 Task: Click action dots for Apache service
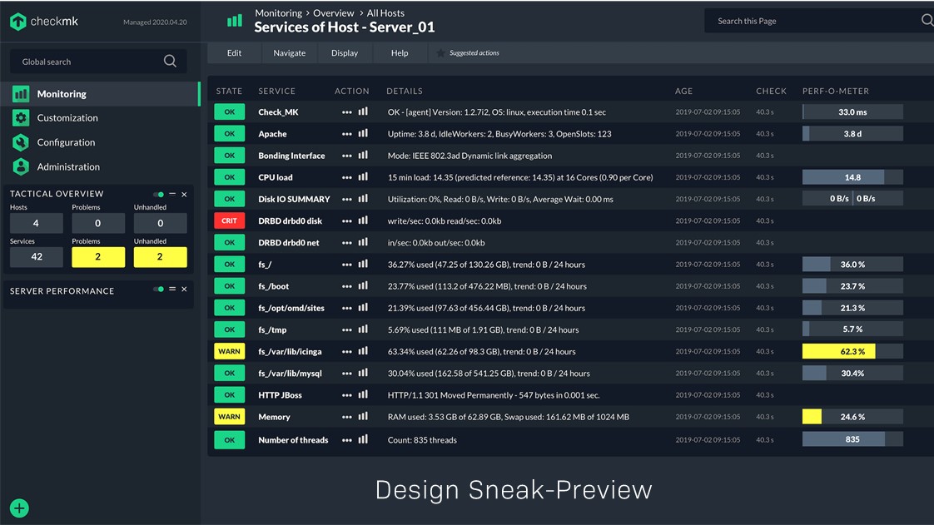[346, 134]
